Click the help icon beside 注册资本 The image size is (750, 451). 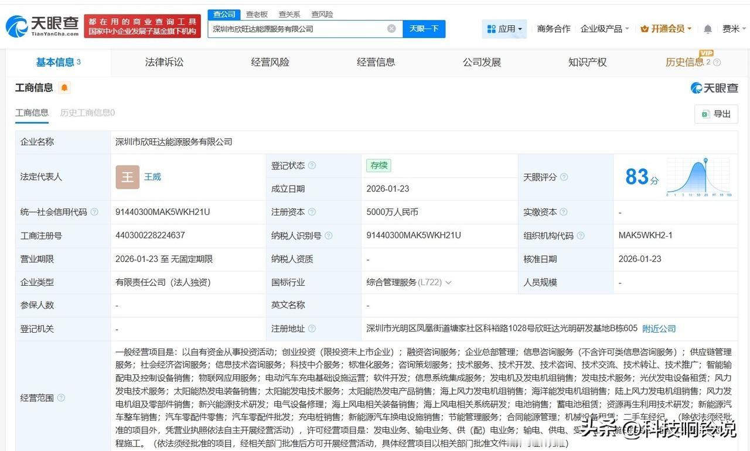point(312,212)
